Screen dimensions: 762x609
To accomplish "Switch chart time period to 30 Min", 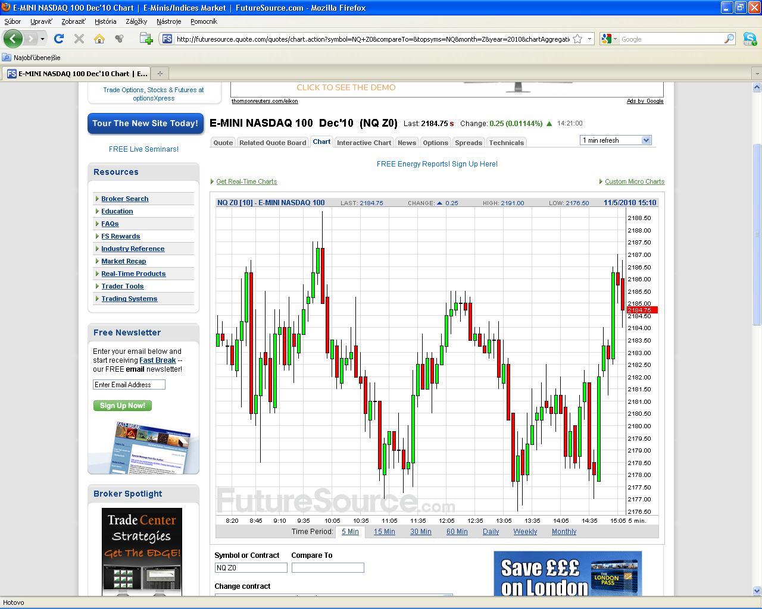I will coord(421,532).
